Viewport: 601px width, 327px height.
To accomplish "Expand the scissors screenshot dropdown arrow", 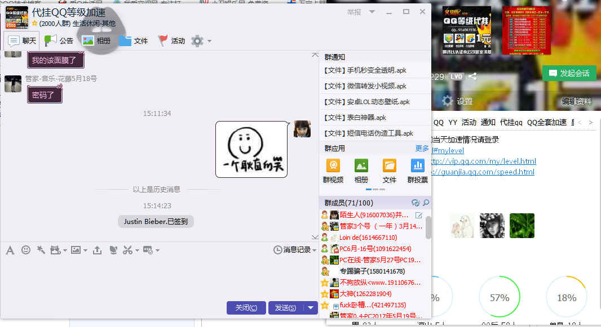I will tap(137, 250).
